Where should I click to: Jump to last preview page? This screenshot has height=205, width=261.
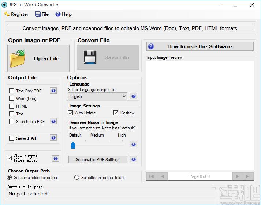coord(248,176)
